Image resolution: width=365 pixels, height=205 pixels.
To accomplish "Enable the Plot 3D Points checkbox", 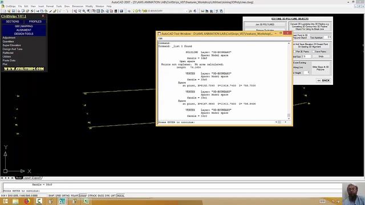I will pos(294,52).
